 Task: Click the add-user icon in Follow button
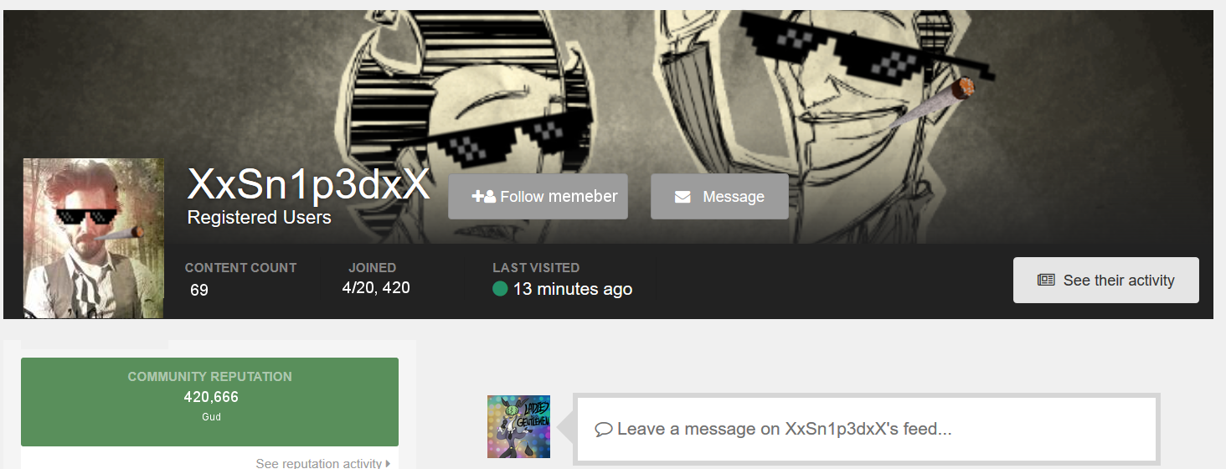click(483, 197)
